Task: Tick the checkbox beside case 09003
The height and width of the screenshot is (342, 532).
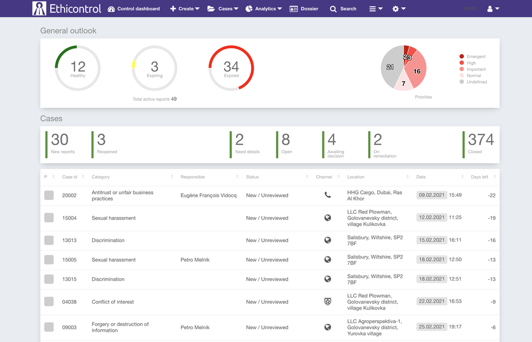Action: pos(48,327)
